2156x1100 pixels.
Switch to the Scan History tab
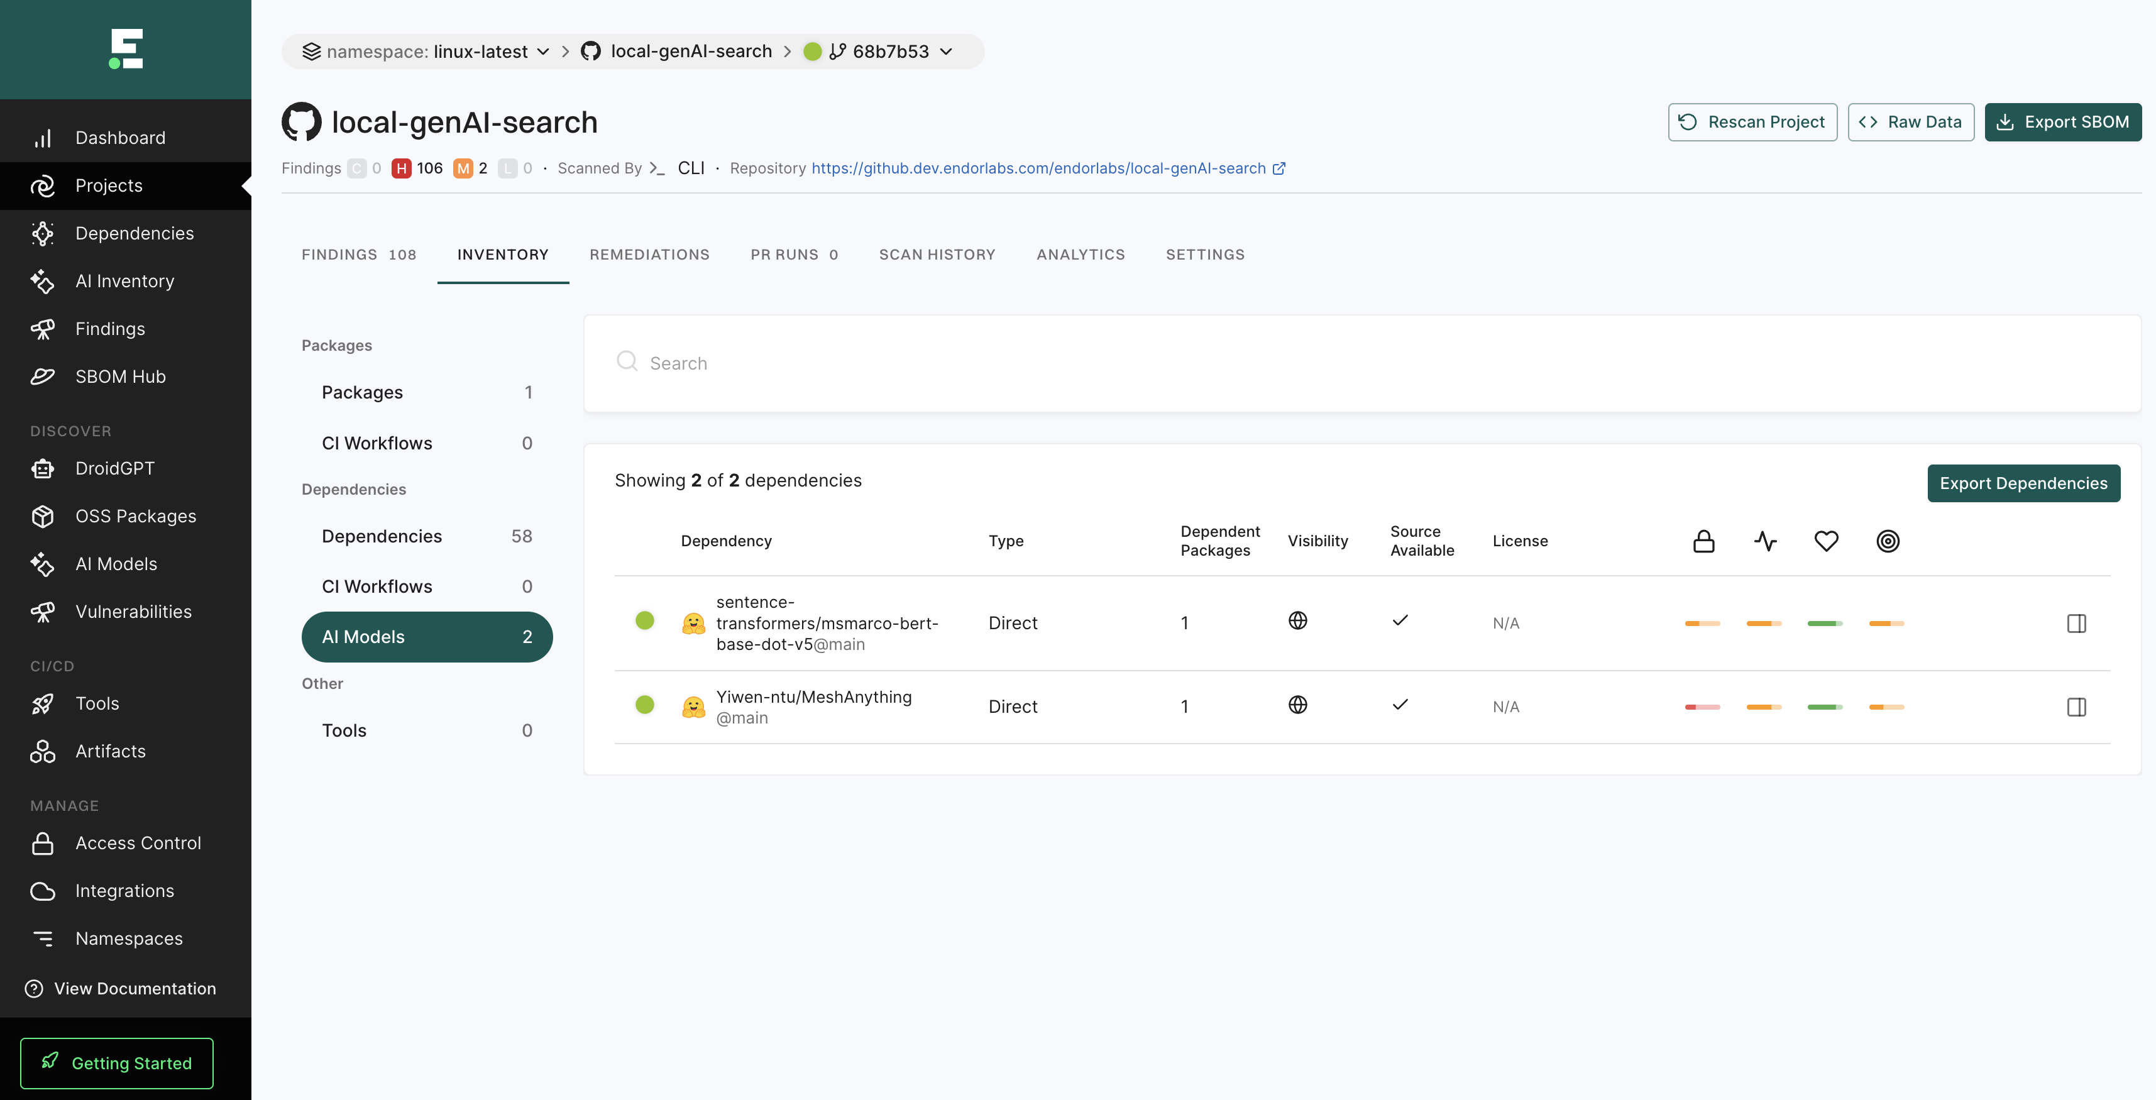coord(937,255)
